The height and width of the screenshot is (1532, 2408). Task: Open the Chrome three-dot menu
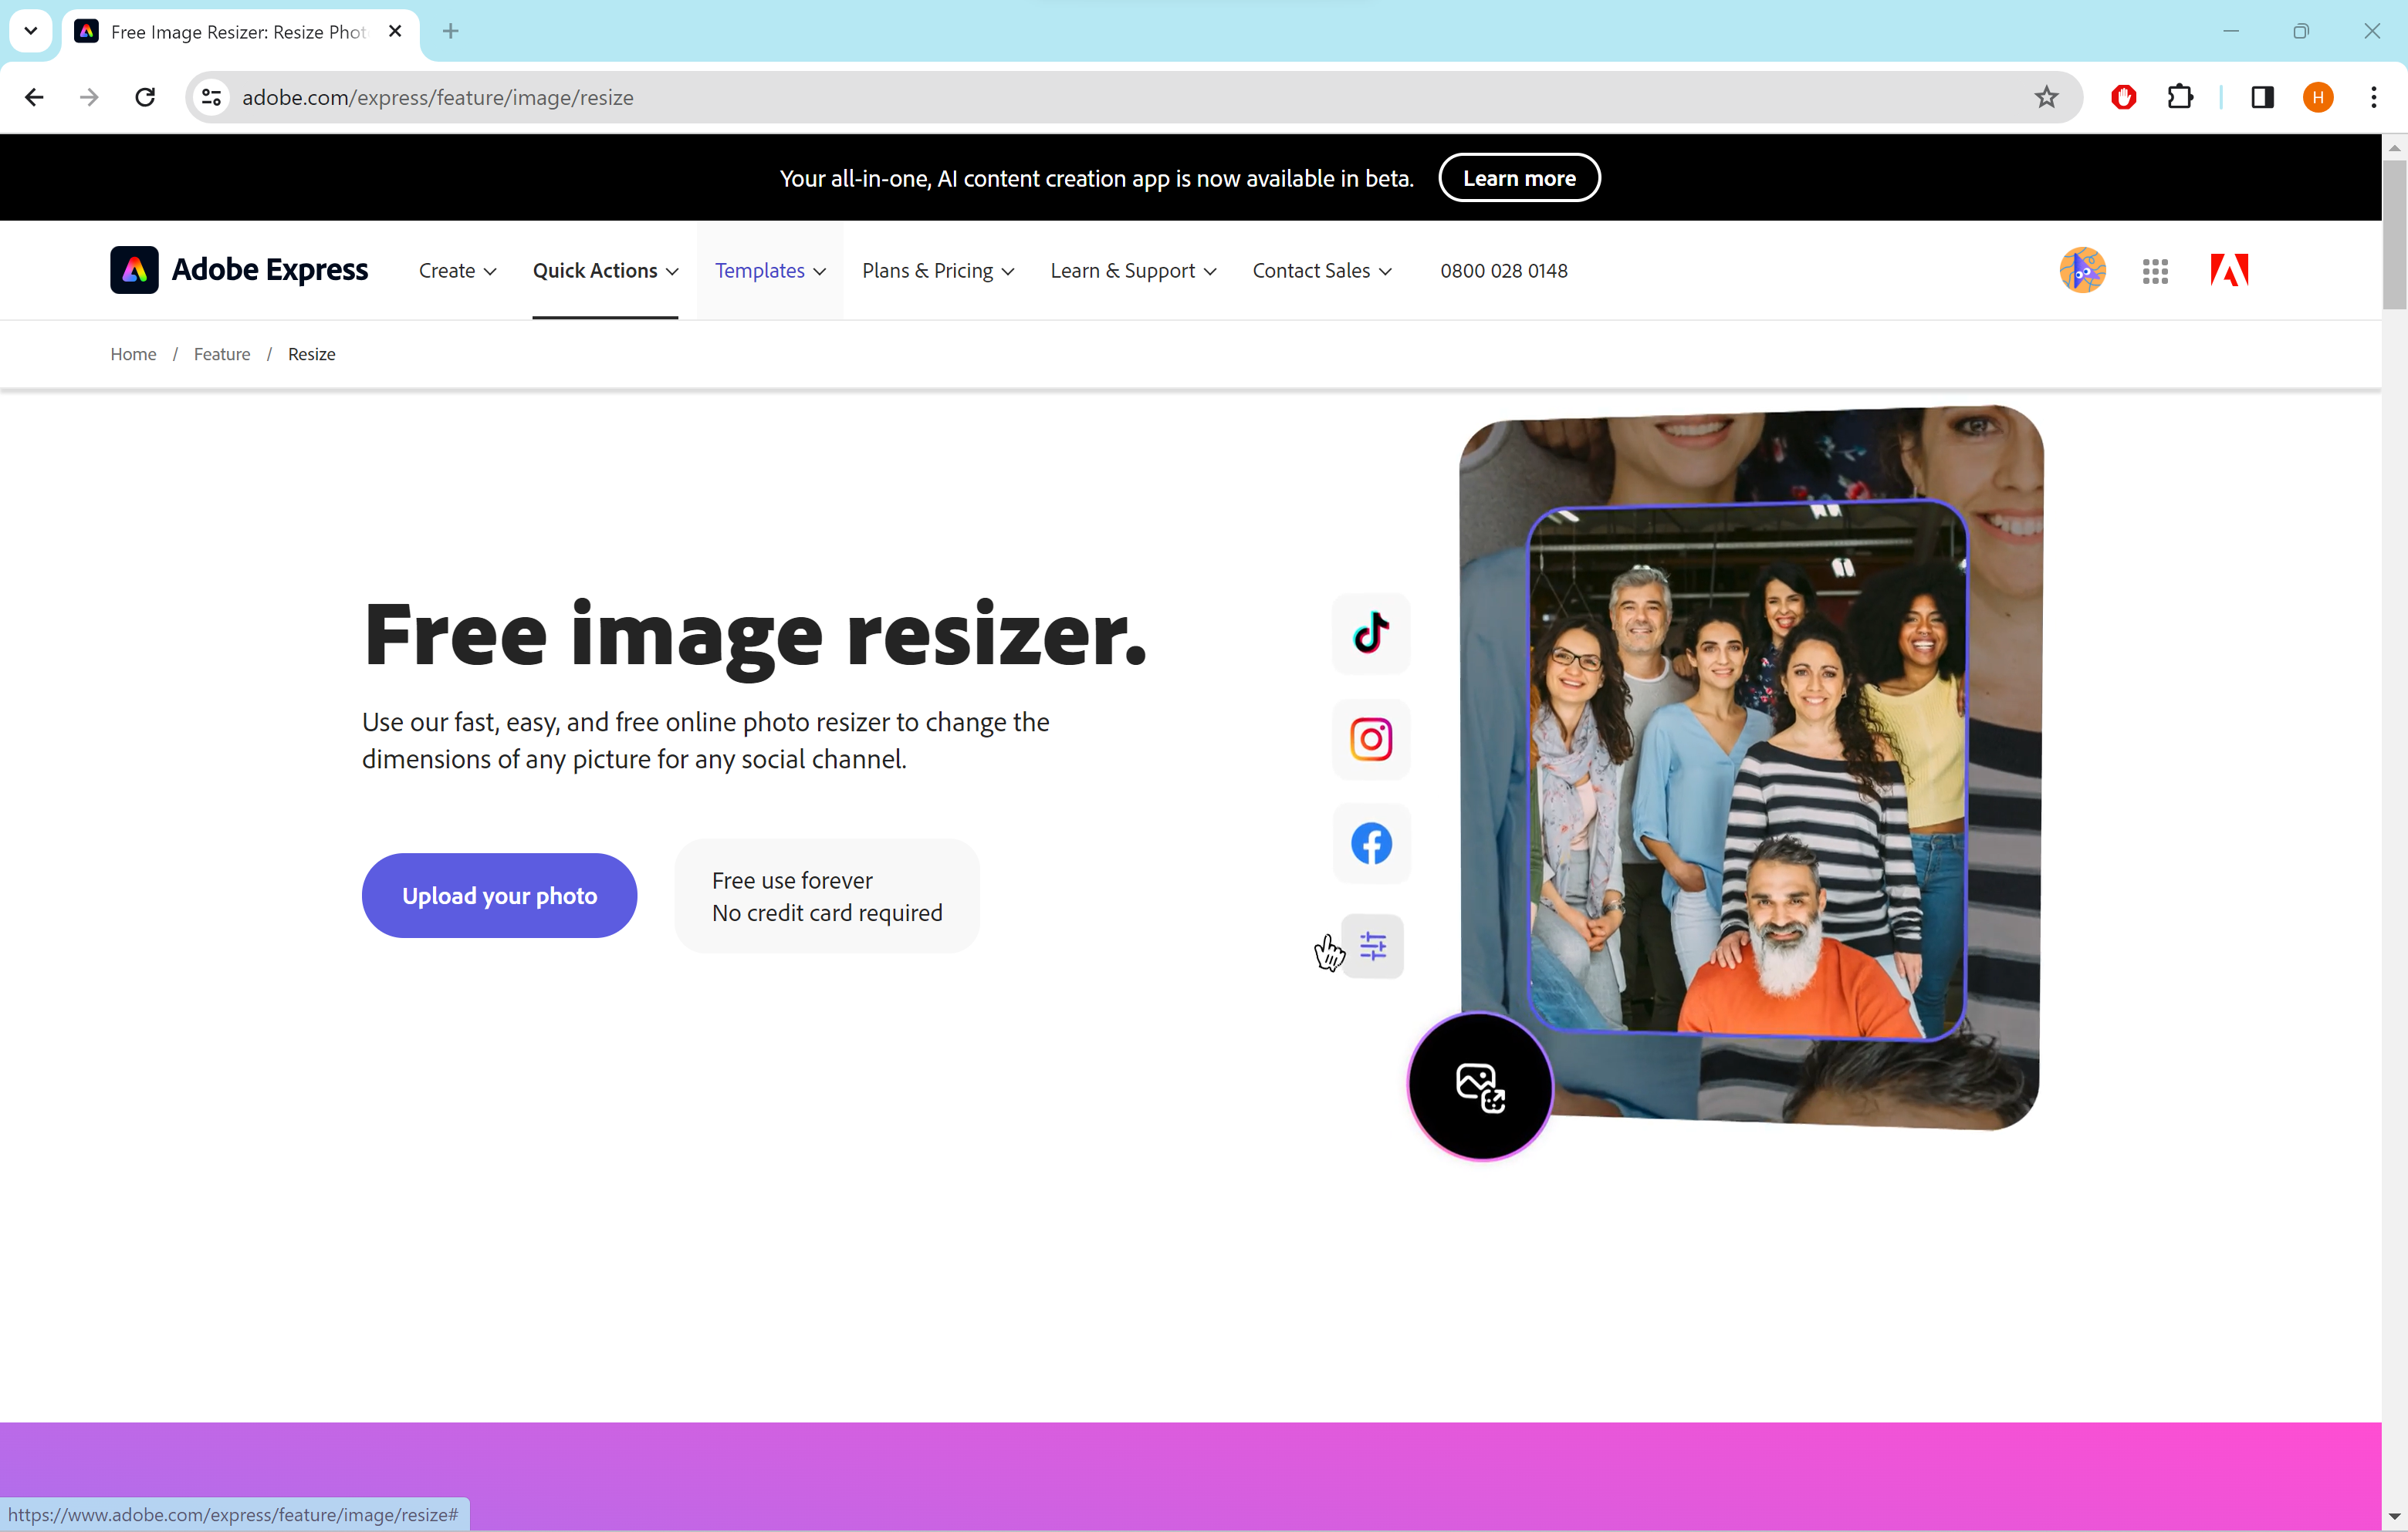(2374, 97)
